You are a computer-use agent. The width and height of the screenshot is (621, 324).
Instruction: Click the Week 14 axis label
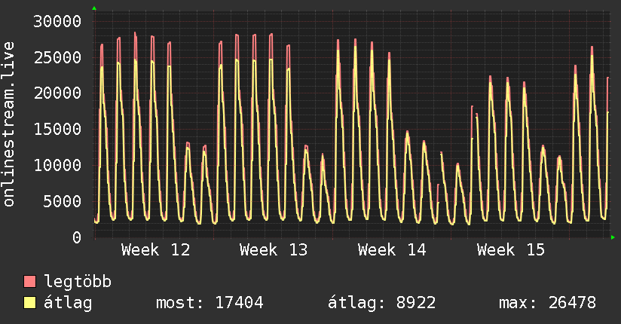point(392,250)
